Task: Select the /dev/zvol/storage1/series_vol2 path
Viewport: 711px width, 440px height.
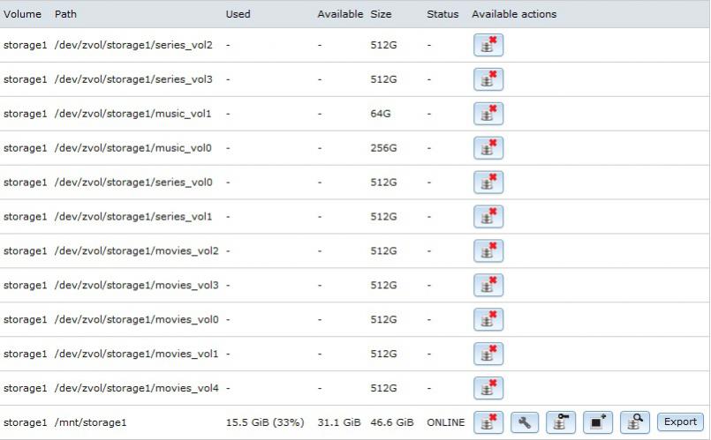Action: pyautogui.click(x=133, y=45)
